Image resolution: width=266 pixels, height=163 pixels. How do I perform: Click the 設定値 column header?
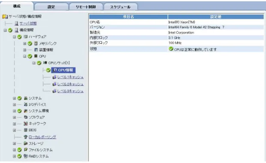pos(216,17)
